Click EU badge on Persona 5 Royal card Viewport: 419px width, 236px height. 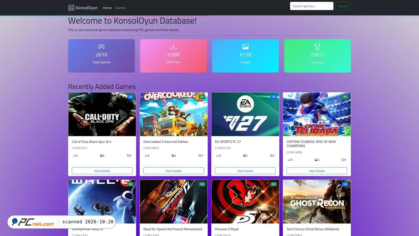[x=273, y=184]
